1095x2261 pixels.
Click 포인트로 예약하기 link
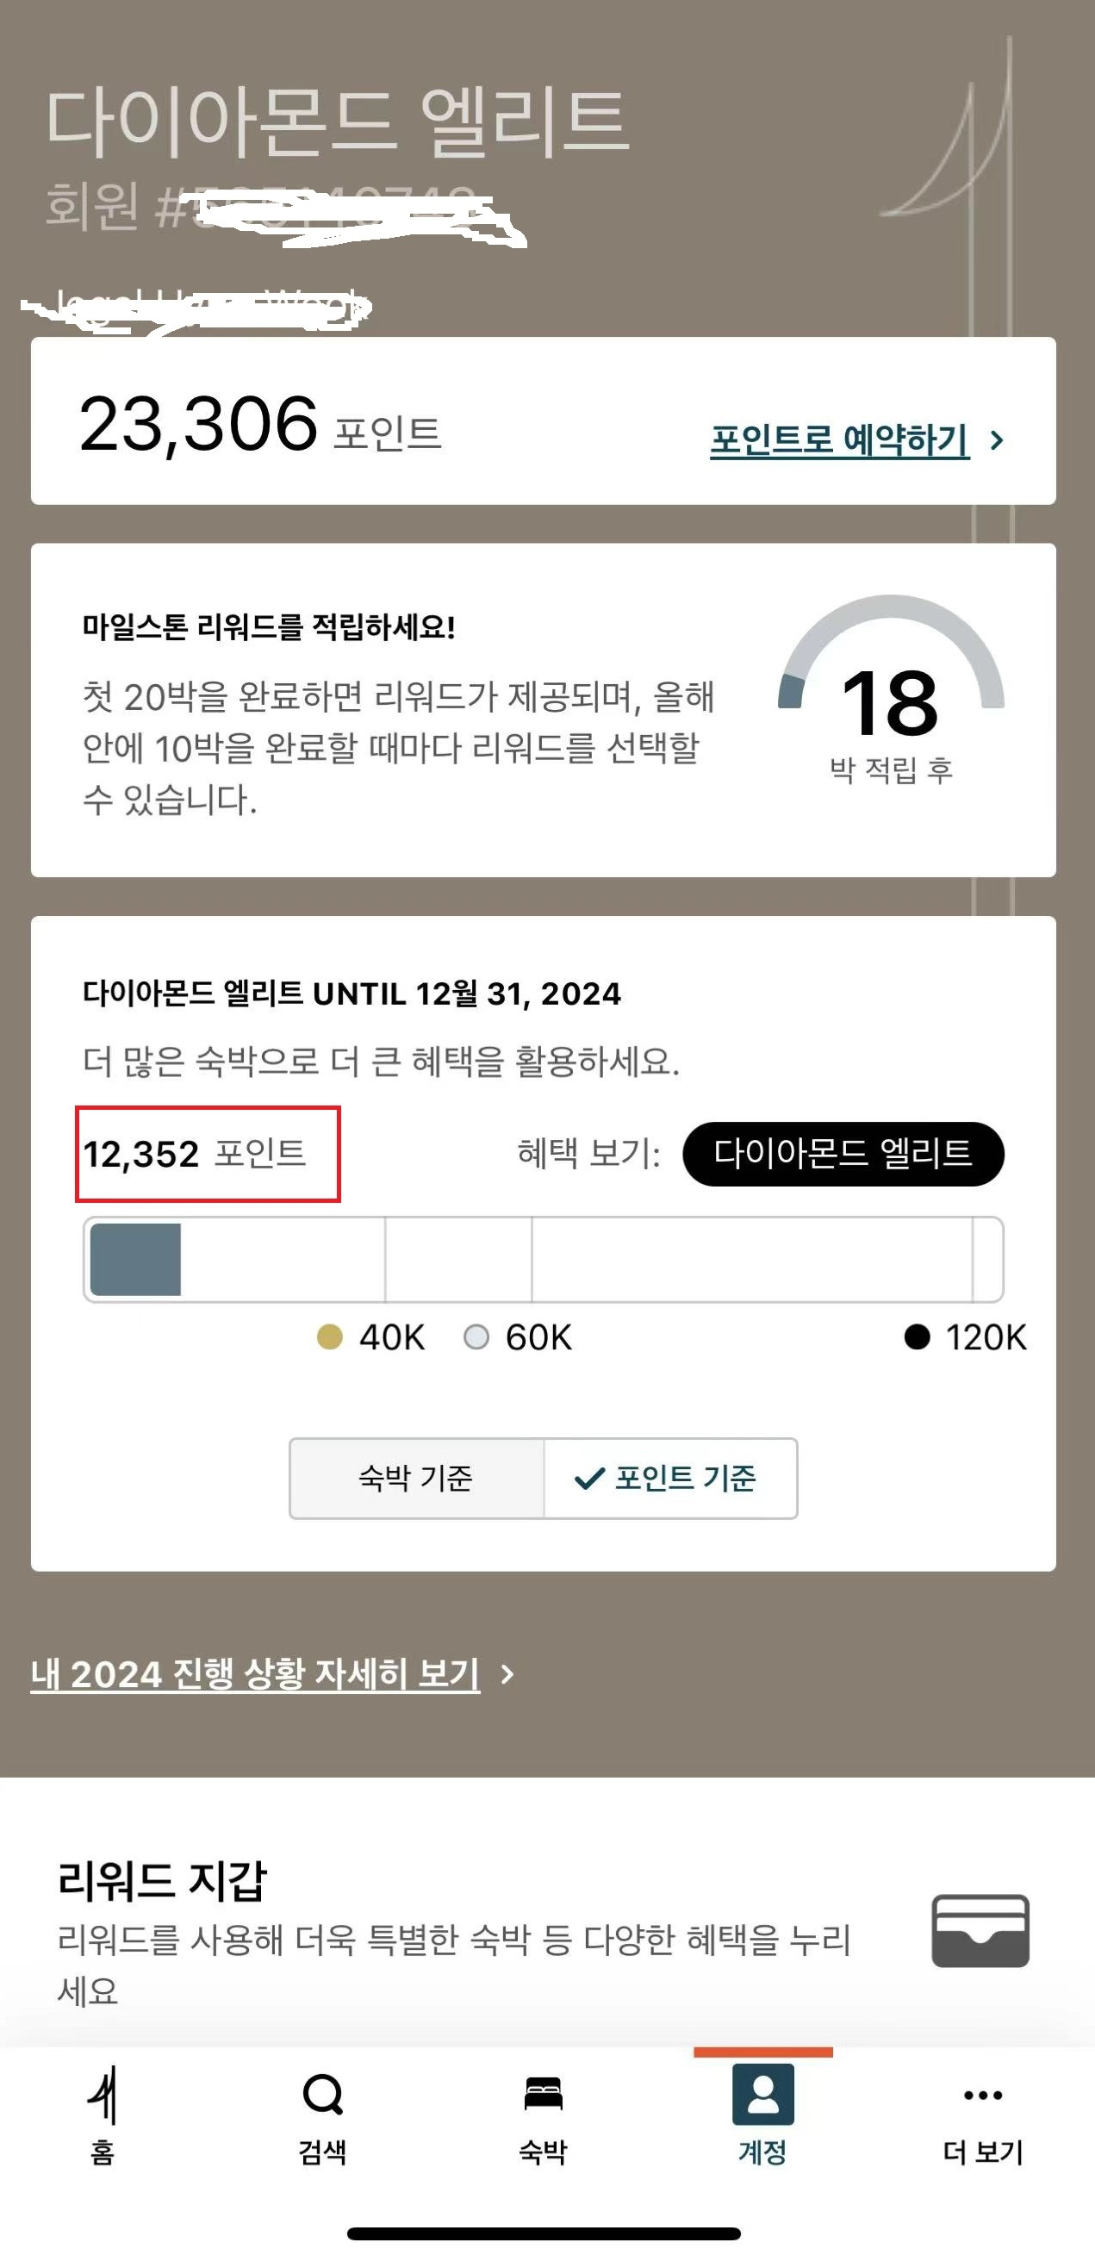tap(839, 439)
